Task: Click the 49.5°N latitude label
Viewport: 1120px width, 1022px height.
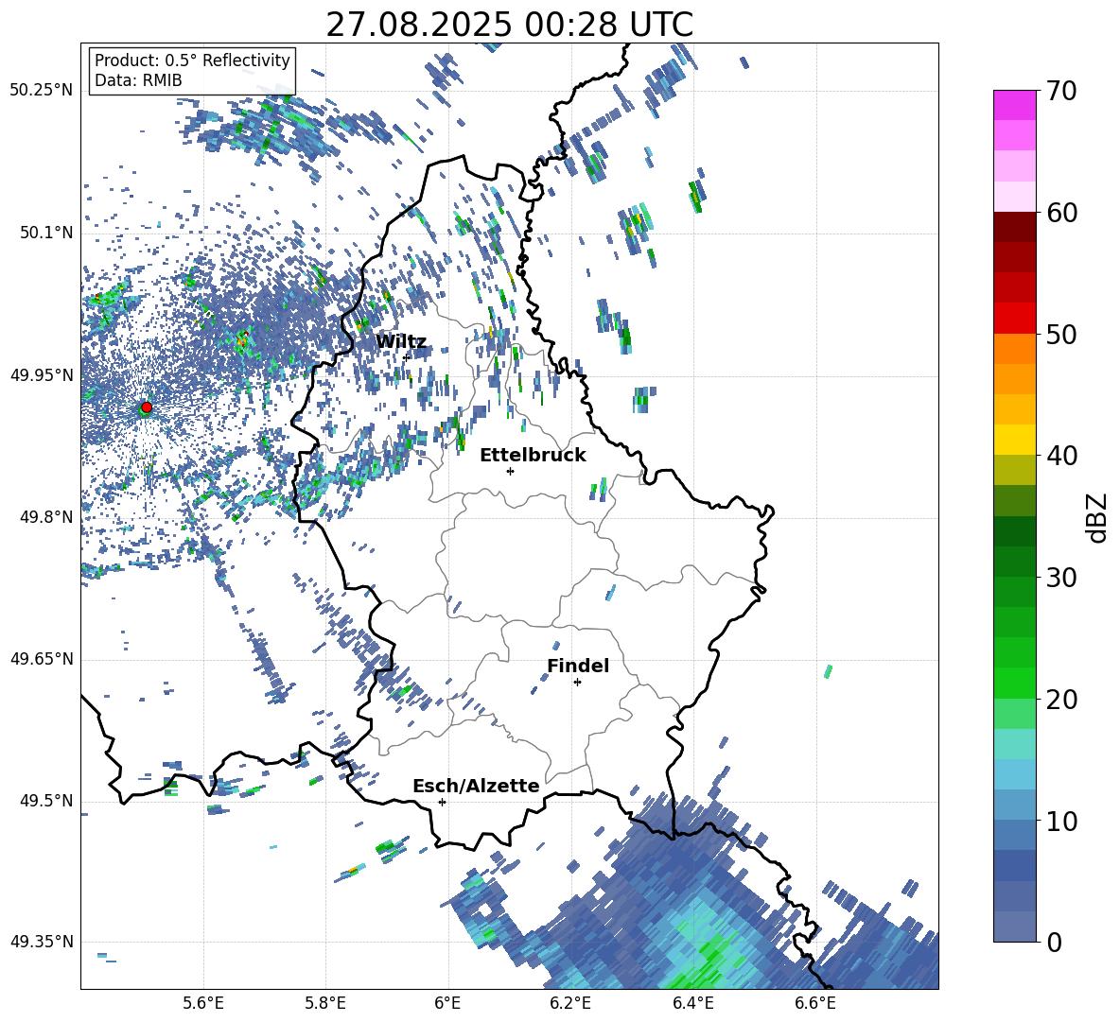Action: 45,802
